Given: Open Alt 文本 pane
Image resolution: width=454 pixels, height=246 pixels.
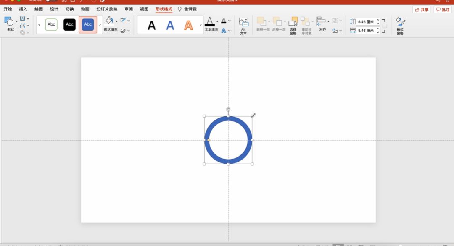Looking at the screenshot, I should pyautogui.click(x=243, y=26).
